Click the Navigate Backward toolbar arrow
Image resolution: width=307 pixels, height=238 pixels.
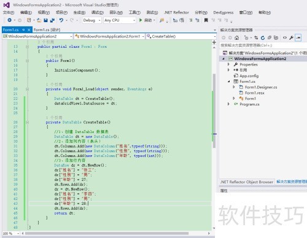click(x=9, y=20)
